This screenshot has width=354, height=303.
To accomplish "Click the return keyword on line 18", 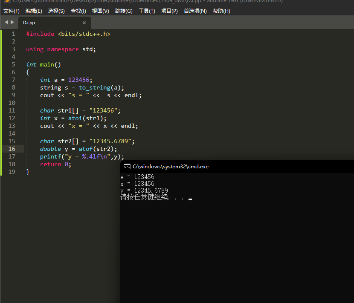I will tap(51, 164).
